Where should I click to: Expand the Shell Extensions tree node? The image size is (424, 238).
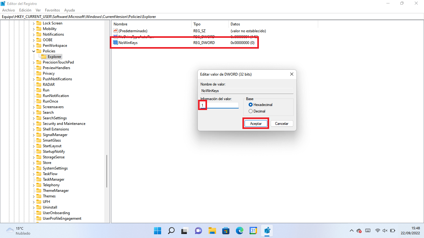tap(34, 129)
